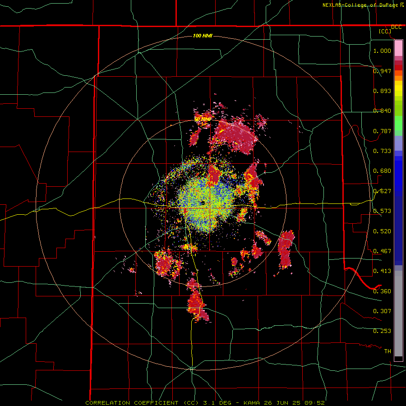Click the 50 NMI range ring label

click(203, 120)
